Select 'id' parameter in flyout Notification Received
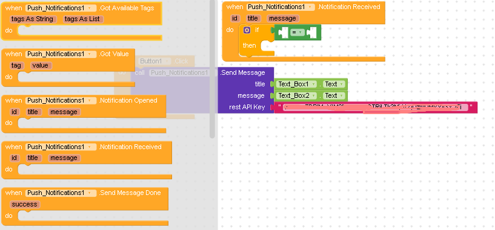495x230 pixels. click(x=14, y=158)
